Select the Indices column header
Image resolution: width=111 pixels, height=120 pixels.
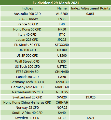pyautogui.click(x=27, y=8)
